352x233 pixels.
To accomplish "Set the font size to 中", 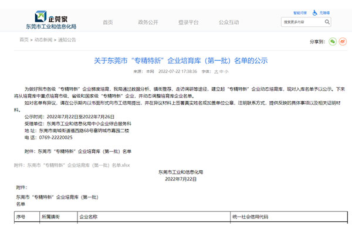I will (221, 71).
